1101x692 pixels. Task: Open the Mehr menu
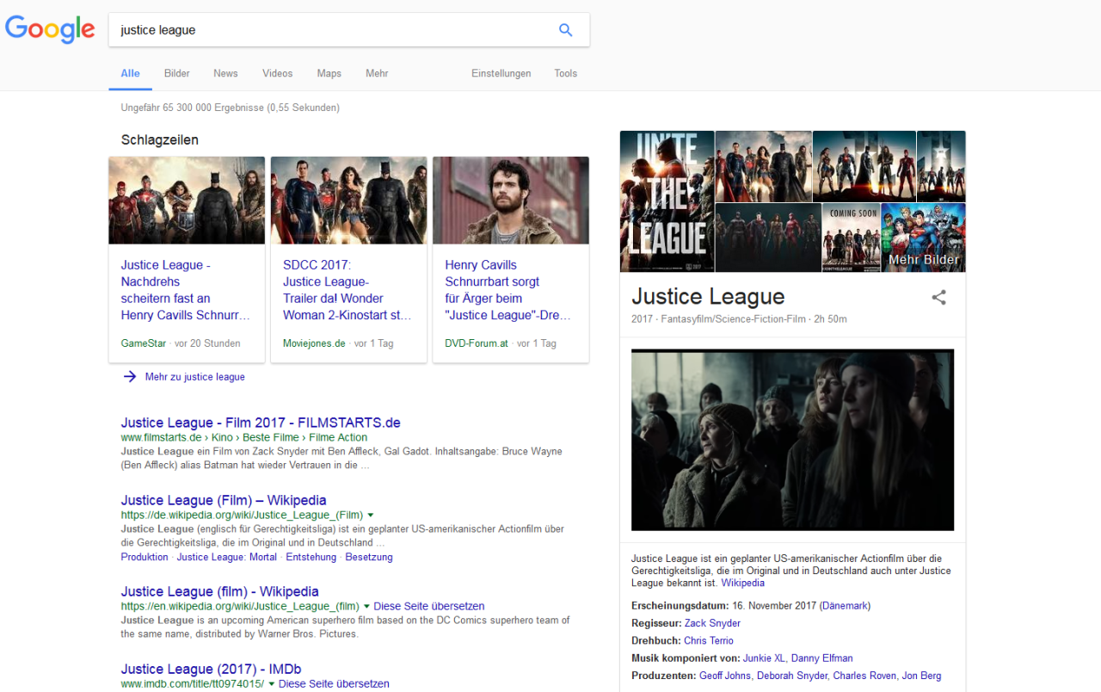377,74
